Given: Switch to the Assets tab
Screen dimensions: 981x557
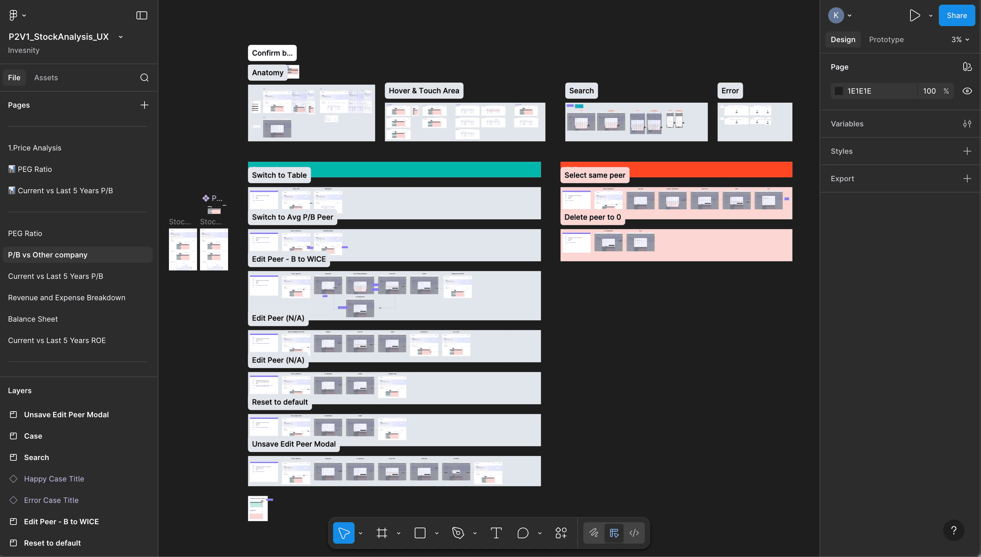Looking at the screenshot, I should pyautogui.click(x=46, y=78).
